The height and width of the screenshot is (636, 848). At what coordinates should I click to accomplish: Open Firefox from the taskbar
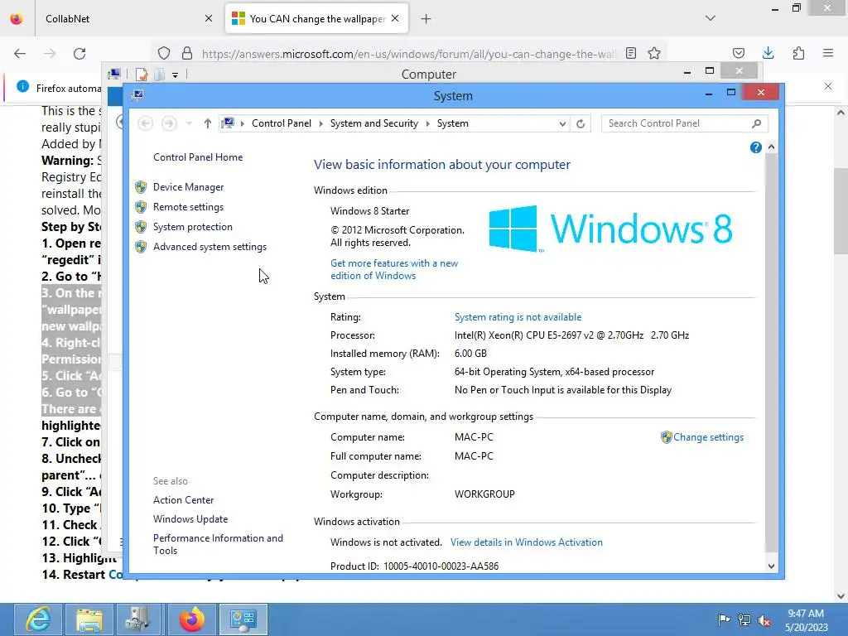click(x=192, y=619)
